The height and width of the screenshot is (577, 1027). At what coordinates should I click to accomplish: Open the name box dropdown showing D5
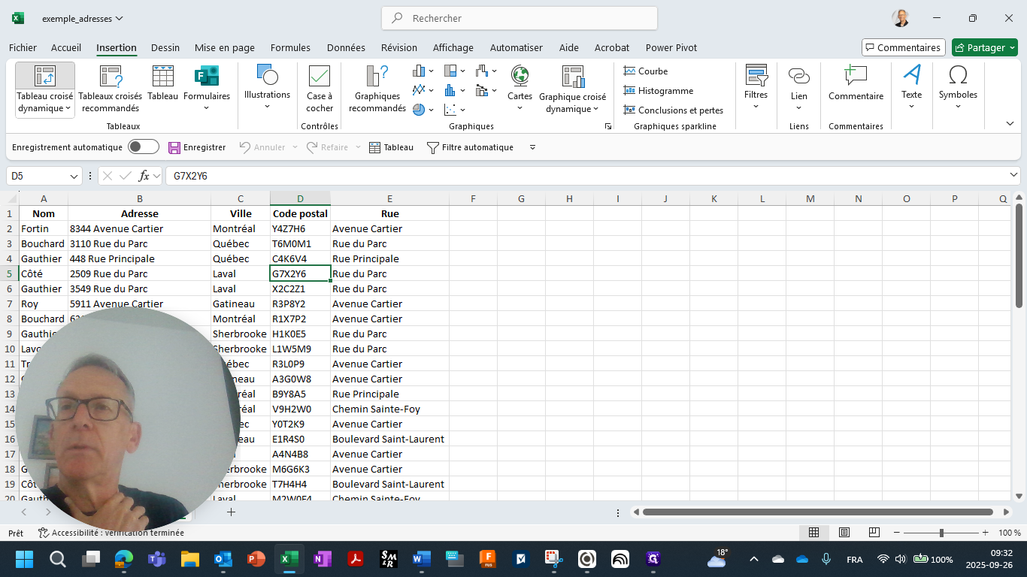(73, 175)
